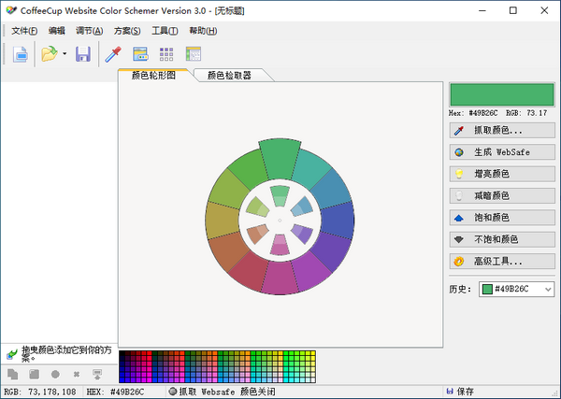The height and width of the screenshot is (399, 561).
Task: Click the save floppy disk icon
Action: [83, 55]
